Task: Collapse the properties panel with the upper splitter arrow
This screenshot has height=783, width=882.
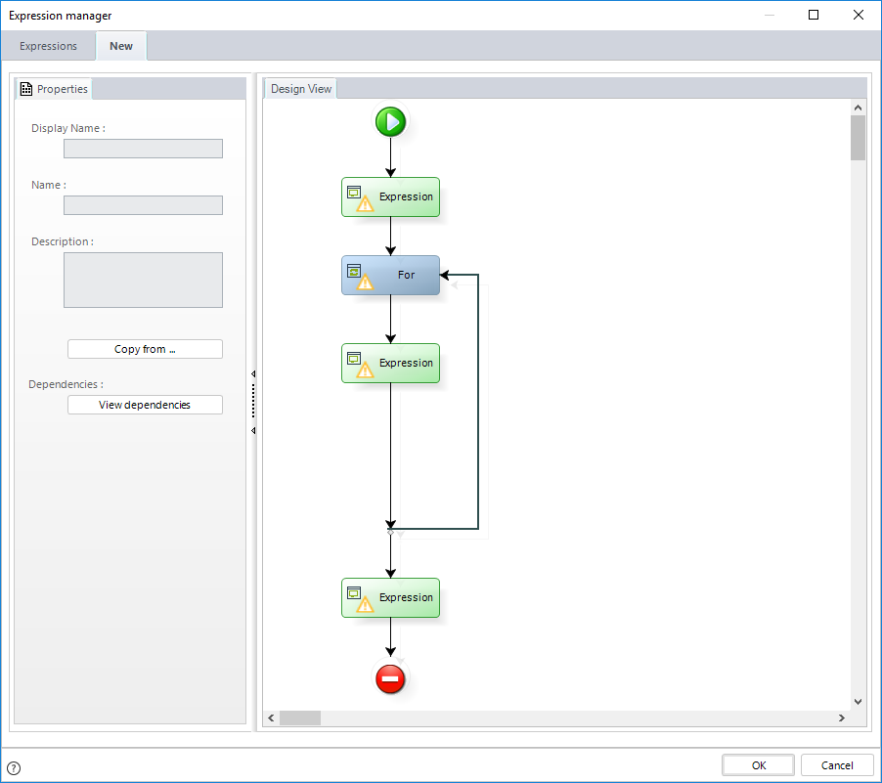Action: pyautogui.click(x=253, y=374)
